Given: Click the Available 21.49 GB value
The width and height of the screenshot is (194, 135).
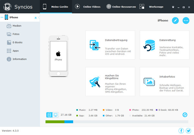Looking at the screenshot, I should tap(149, 116).
